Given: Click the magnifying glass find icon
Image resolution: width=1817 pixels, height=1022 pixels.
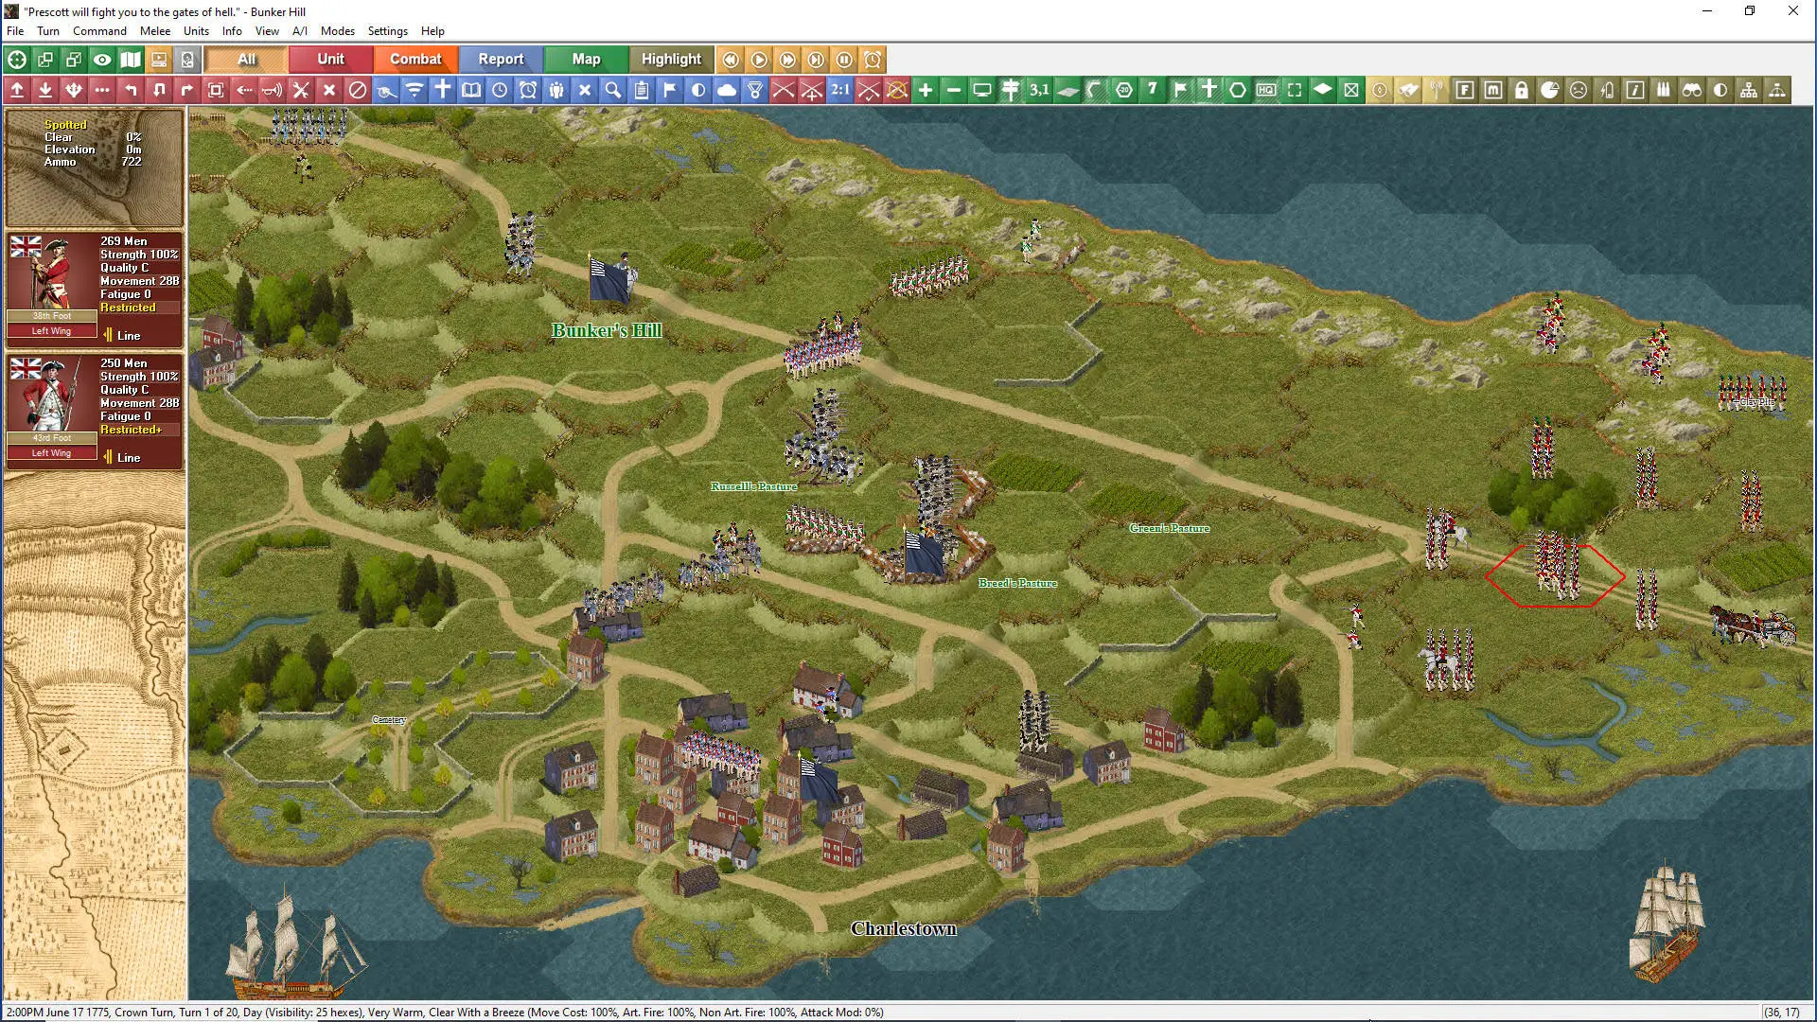Looking at the screenshot, I should [613, 90].
